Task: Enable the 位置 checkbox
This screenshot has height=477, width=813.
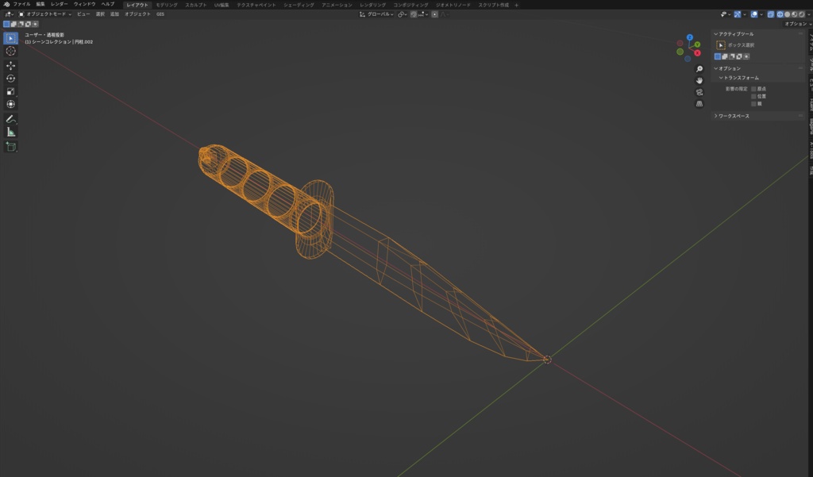Action: click(x=754, y=97)
